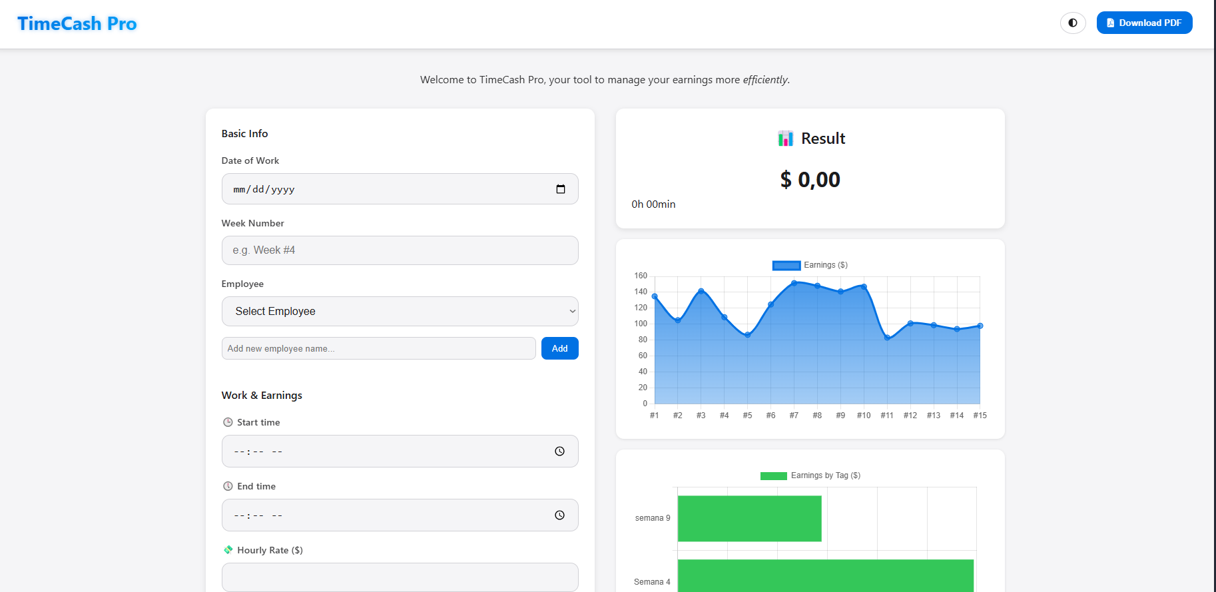
Task: Click the welcome message text
Action: click(x=605, y=80)
